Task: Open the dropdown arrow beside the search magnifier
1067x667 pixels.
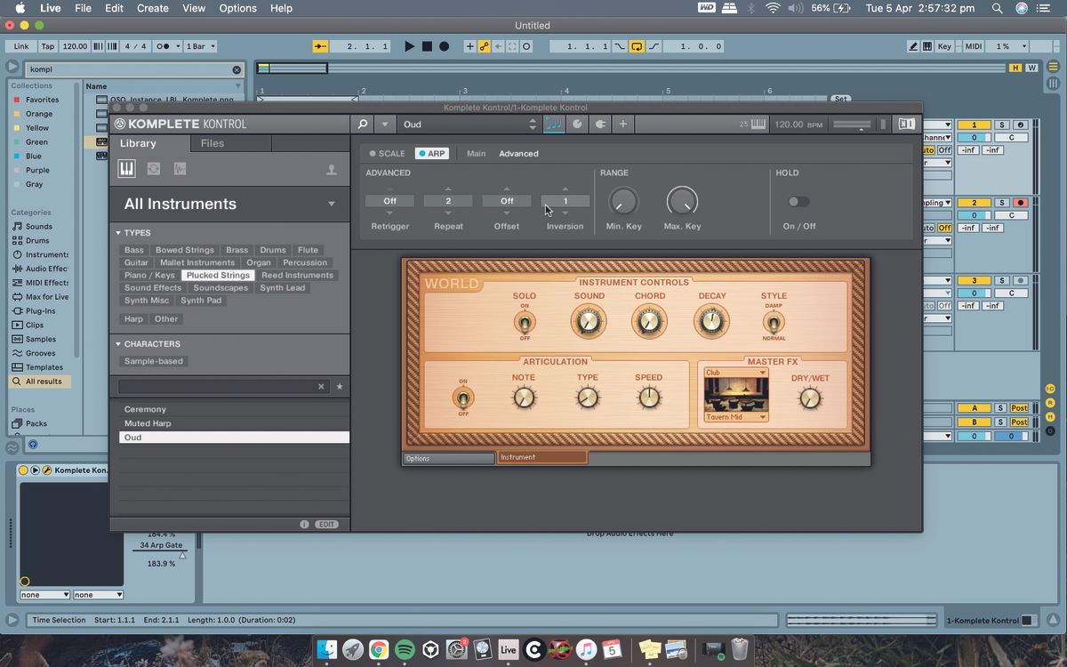Action: click(386, 125)
